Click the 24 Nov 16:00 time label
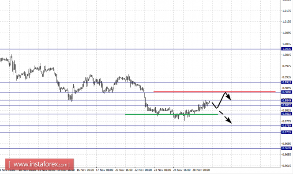 click(182, 170)
